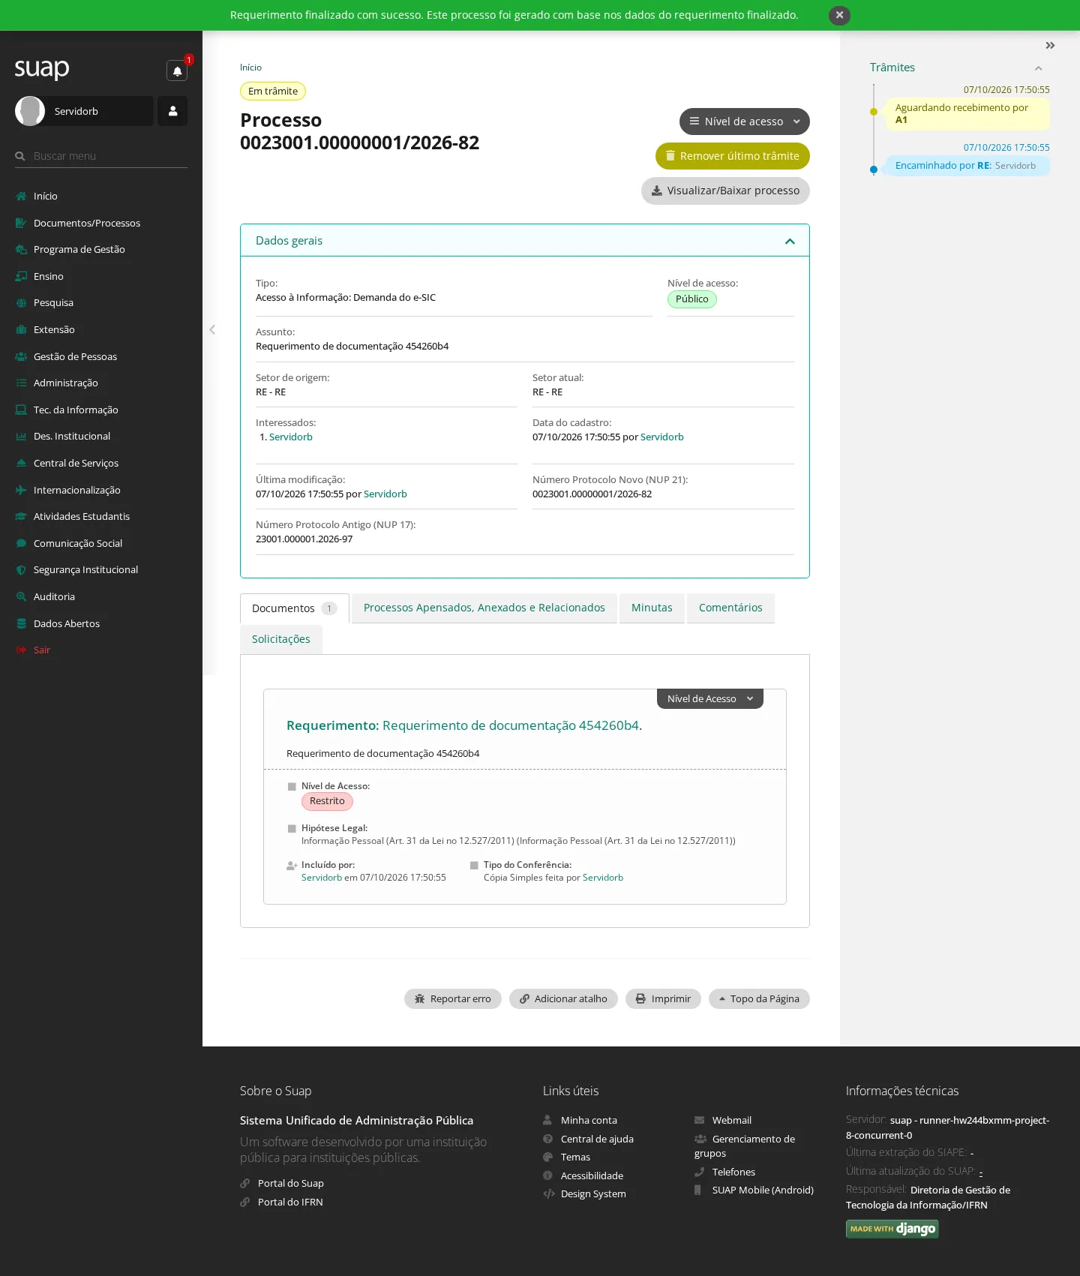
Task: Switch to the Minutas tab
Action: pos(652,608)
